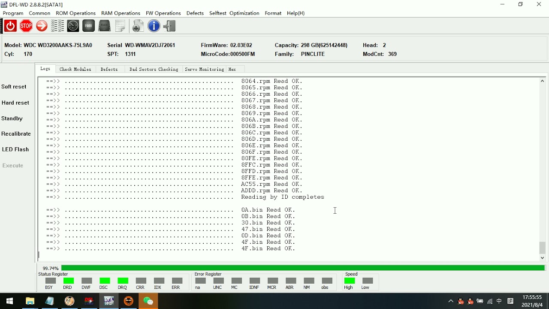Click the exit door icon
The image size is (549, 309).
170,26
